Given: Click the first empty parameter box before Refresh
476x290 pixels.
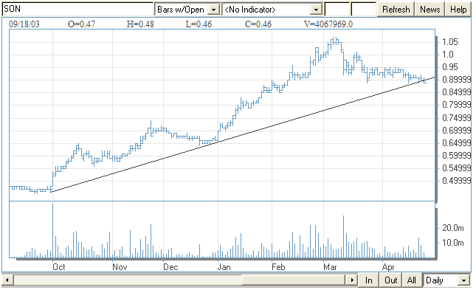Looking at the screenshot, I should tap(337, 9).
